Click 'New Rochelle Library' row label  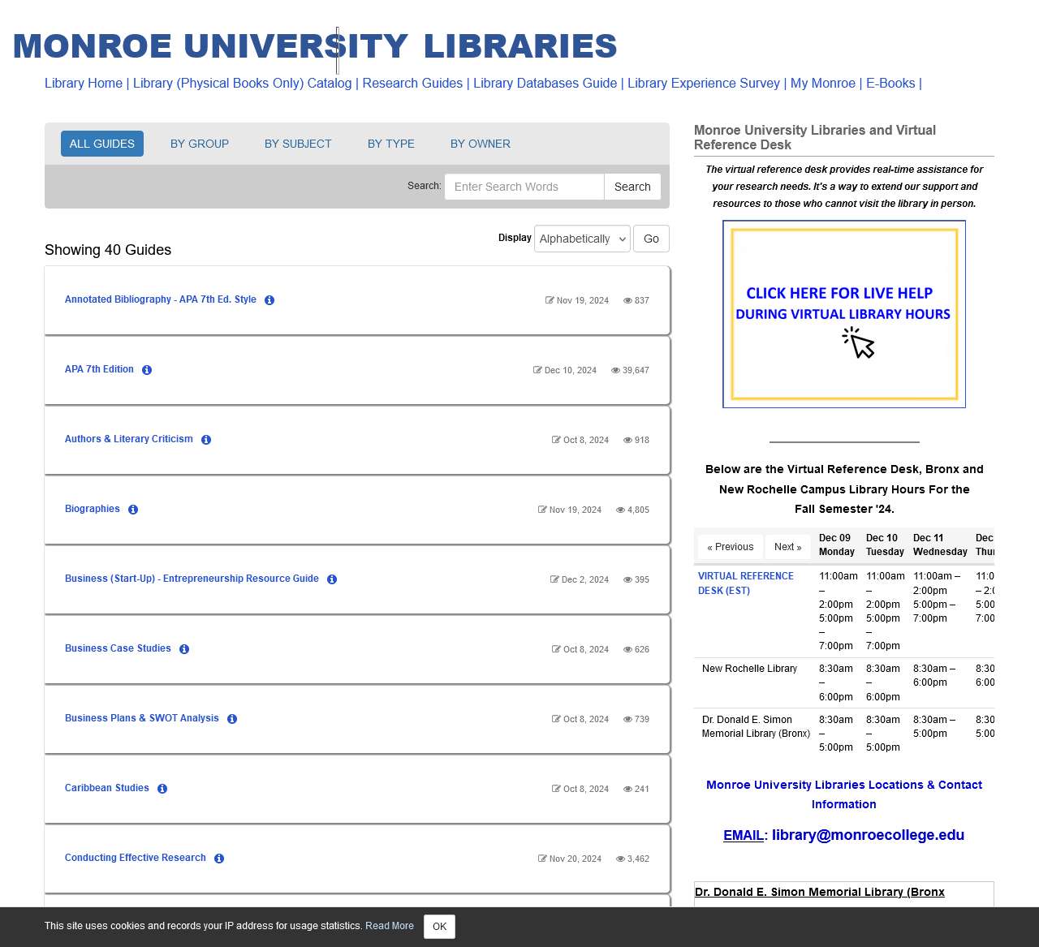(749, 669)
